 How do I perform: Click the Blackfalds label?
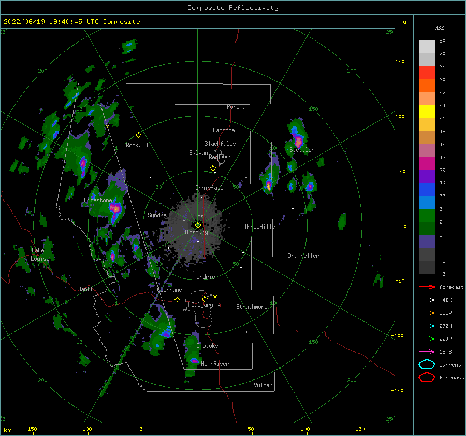pos(220,144)
